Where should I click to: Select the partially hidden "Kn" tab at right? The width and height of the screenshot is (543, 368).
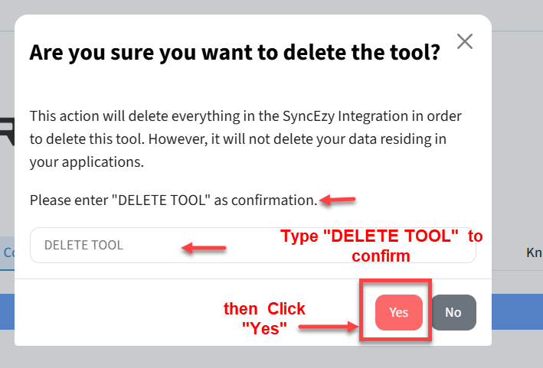(534, 252)
